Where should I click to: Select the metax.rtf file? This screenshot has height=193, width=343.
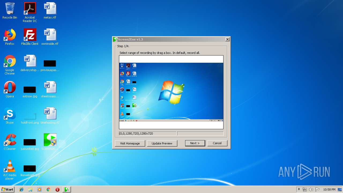coord(50,11)
